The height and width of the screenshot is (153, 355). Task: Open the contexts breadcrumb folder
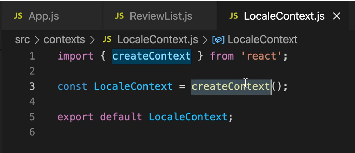tap(64, 40)
